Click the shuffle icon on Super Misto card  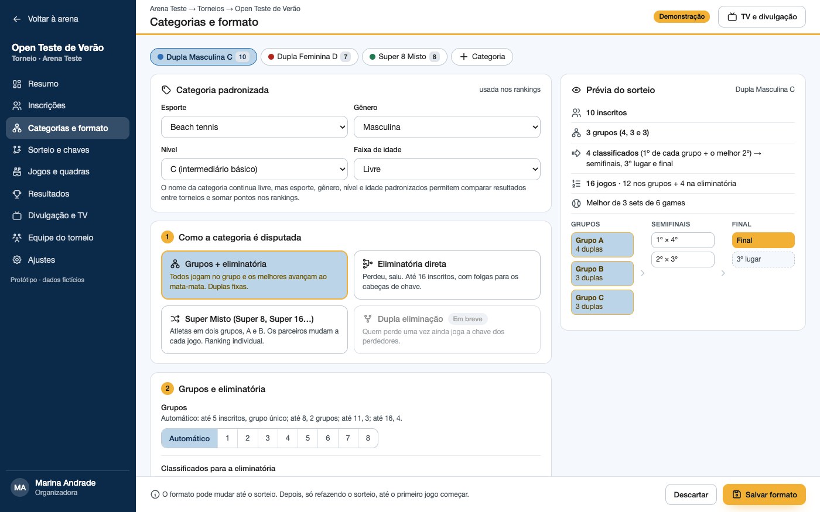(x=175, y=319)
